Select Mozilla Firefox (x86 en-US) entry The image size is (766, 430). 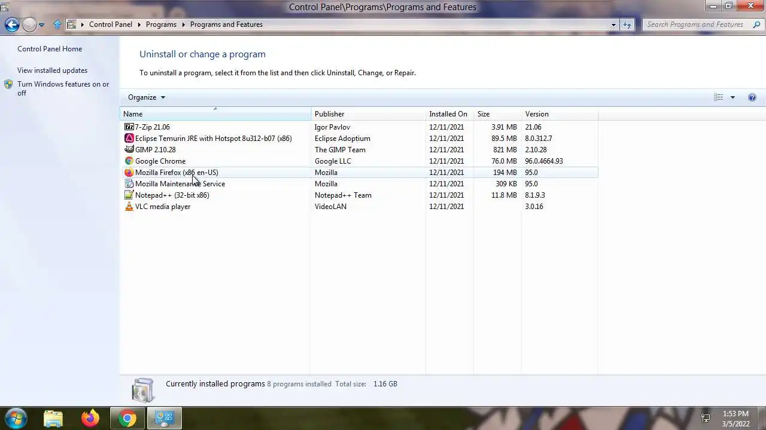point(177,172)
